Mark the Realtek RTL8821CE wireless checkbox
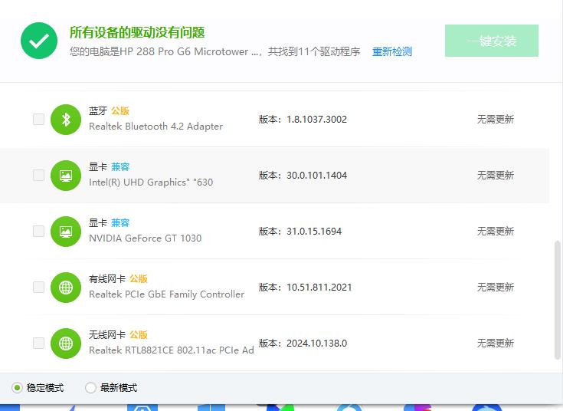The height and width of the screenshot is (411, 563). 38,343
